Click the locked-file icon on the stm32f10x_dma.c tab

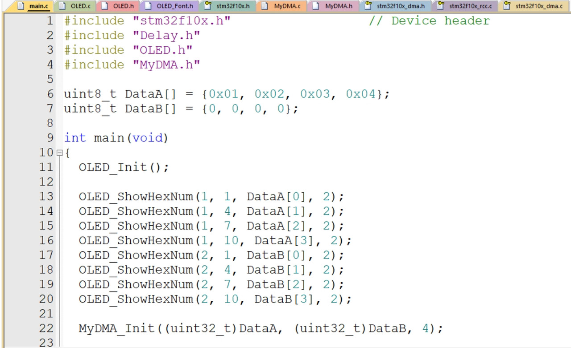click(507, 6)
